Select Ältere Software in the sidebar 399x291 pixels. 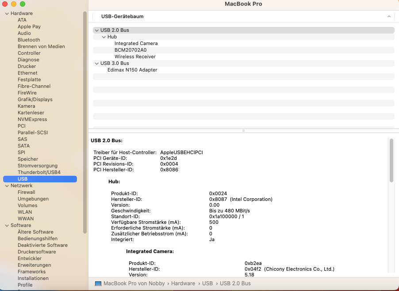pos(35,231)
